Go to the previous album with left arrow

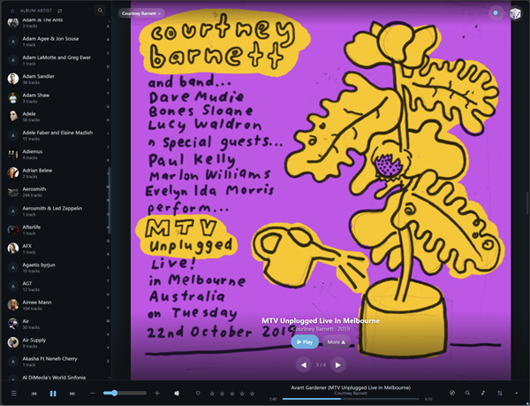point(304,364)
